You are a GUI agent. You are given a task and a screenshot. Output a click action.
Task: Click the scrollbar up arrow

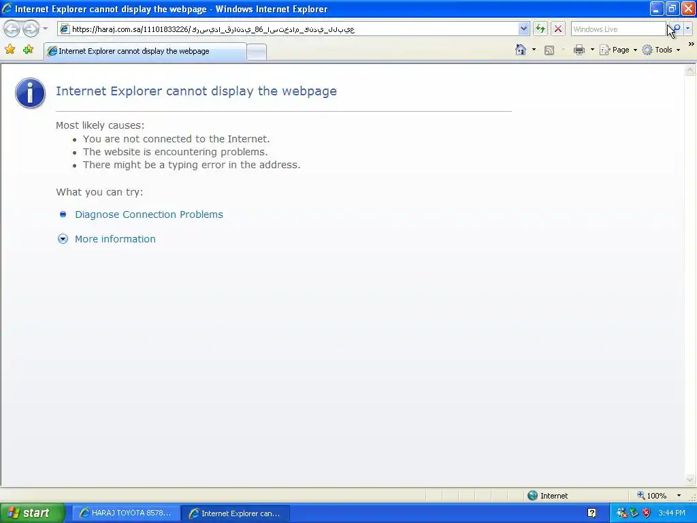point(690,70)
